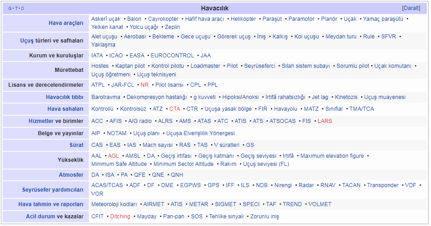Click the Jet lag link
Image resolution: width=431 pixels, height=226 pixels.
[x=320, y=97]
